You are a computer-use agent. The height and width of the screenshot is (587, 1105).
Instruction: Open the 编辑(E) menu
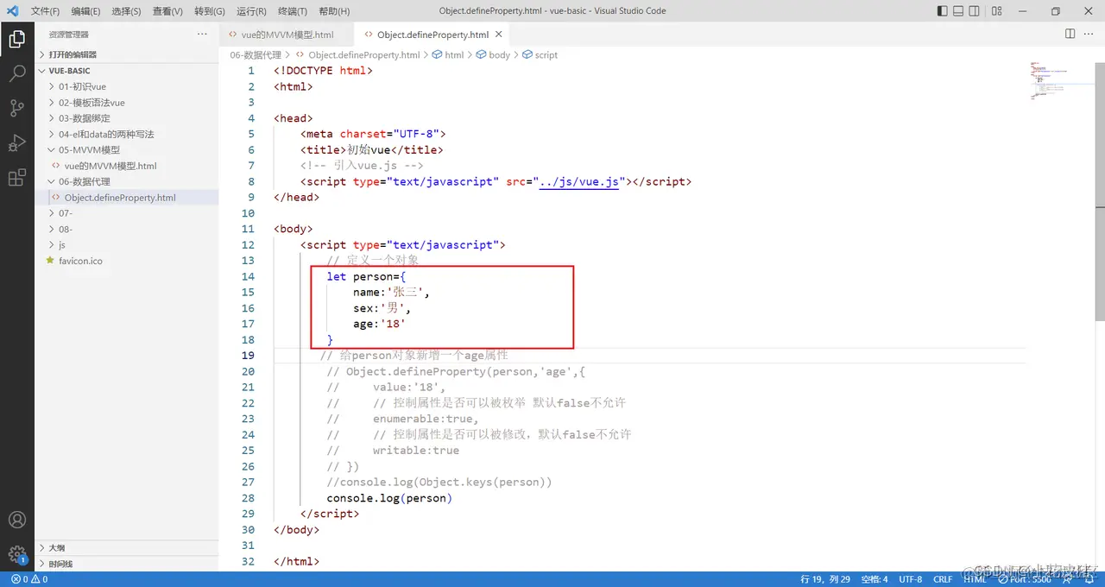pos(85,11)
